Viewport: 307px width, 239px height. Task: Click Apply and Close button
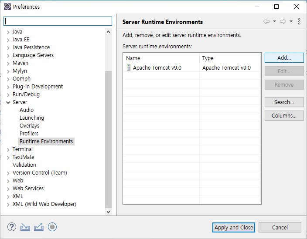tap(234, 228)
